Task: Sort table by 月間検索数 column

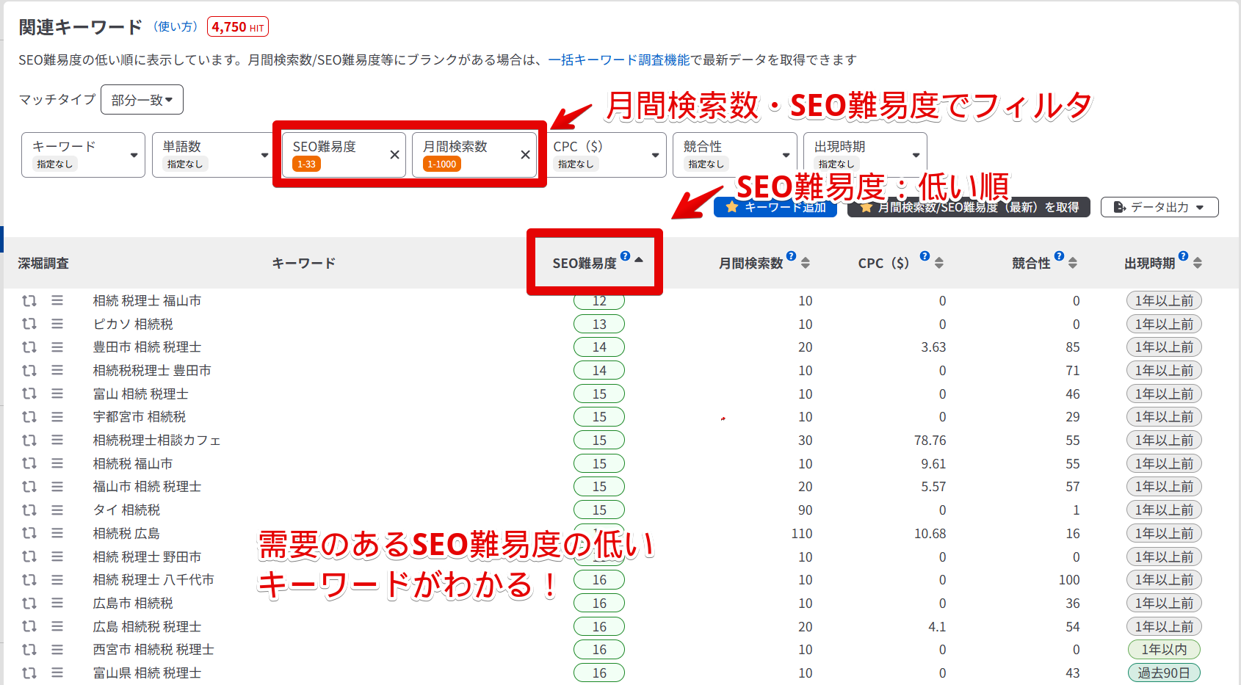Action: (x=806, y=263)
